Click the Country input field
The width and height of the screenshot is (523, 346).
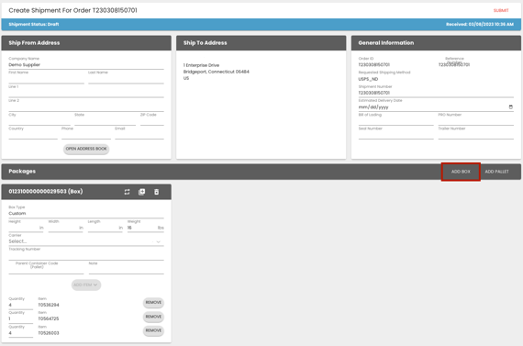(x=33, y=135)
